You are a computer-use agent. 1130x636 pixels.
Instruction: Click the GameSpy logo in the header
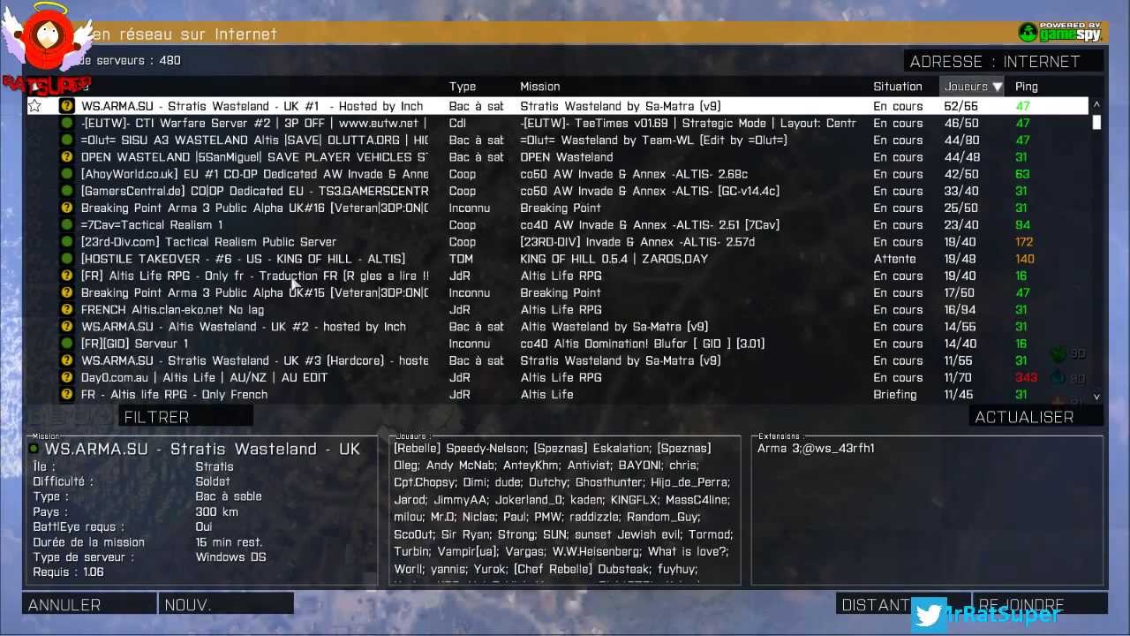click(x=1059, y=33)
